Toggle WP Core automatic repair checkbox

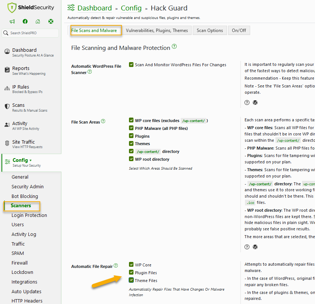click(131, 265)
